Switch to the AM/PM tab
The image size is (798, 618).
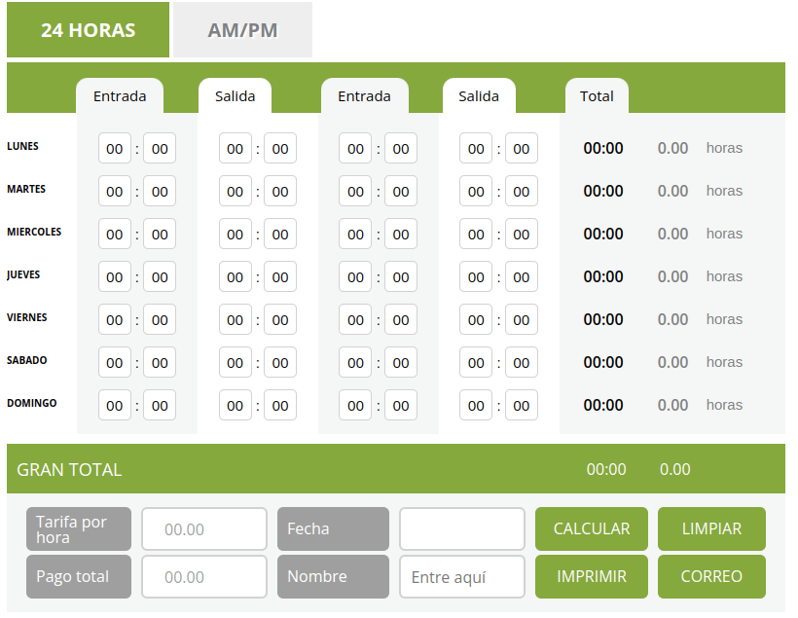[x=241, y=29]
